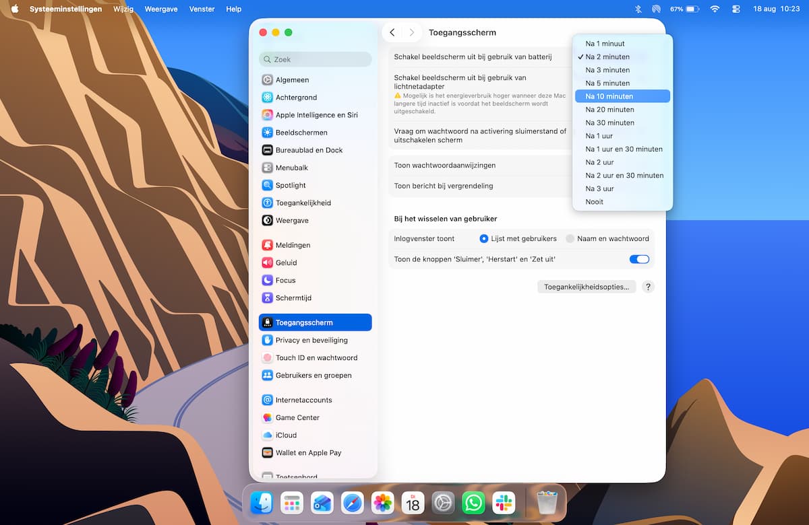Screen dimensions: 809x525
Task: Click the Toegankelijkheidsopties… button
Action: coord(587,287)
